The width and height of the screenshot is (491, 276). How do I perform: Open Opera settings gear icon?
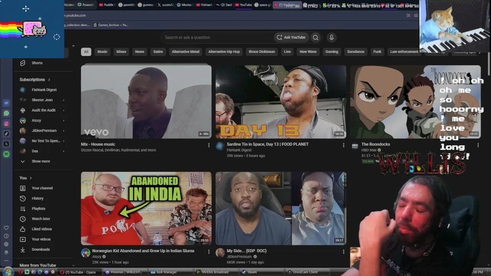click(6, 244)
